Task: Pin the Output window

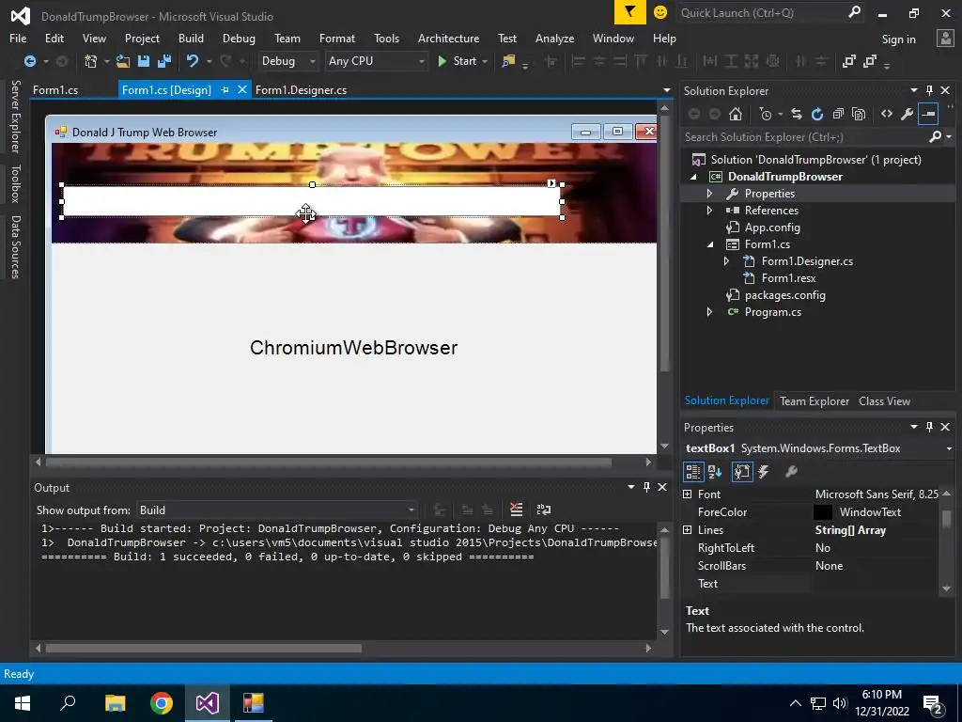Action: [x=646, y=487]
